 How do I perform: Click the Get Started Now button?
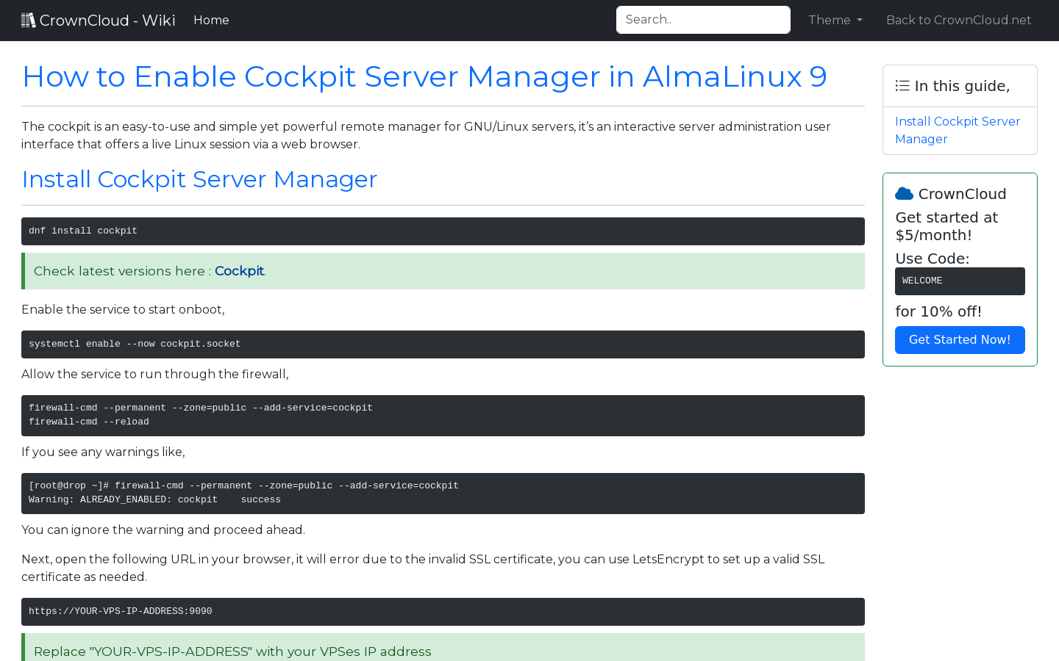[960, 340]
